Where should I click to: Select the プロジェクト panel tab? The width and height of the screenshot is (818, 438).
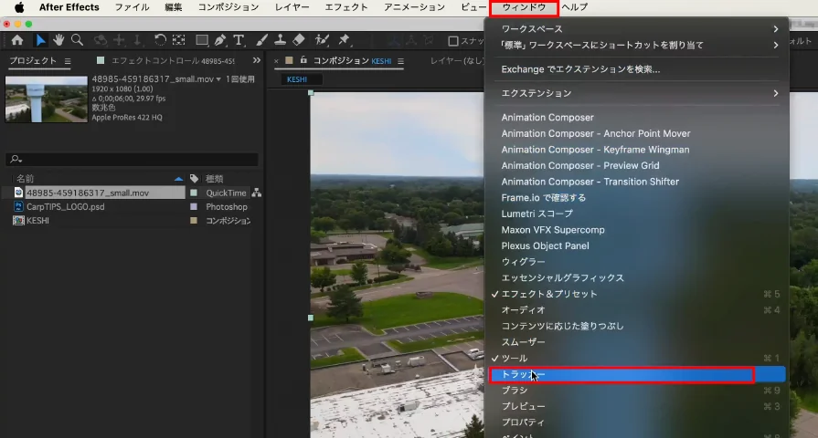[33, 61]
